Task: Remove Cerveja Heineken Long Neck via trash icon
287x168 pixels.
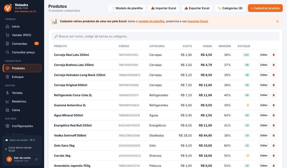Action: pos(274,75)
